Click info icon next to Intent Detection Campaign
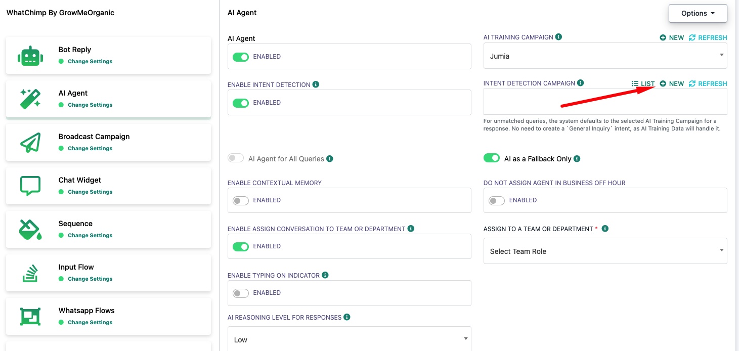This screenshot has height=351, width=739. tap(581, 83)
